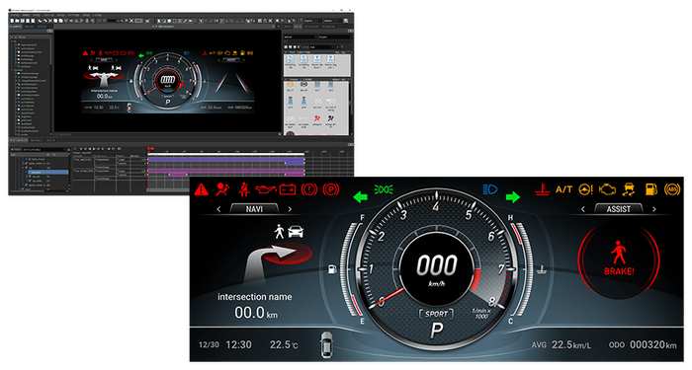Click the ODO 000320km odometer

click(x=643, y=345)
